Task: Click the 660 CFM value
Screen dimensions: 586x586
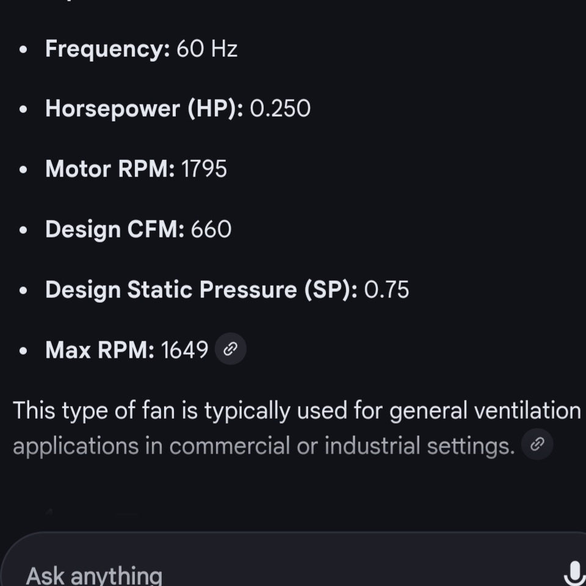Action: pos(211,230)
